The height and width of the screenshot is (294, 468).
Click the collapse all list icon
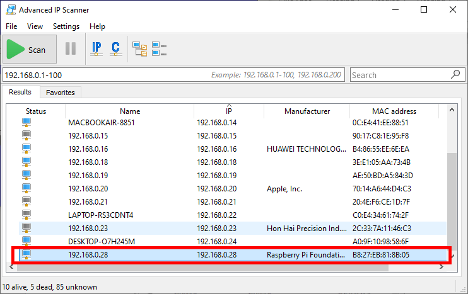(159, 48)
